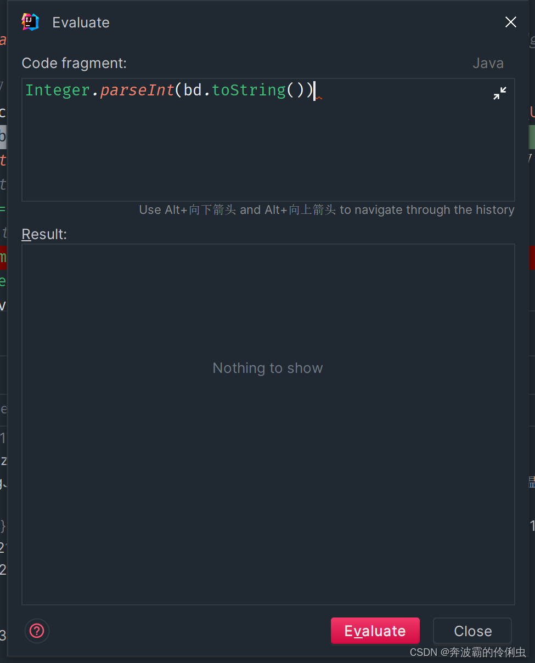Open help via the question mark icon
This screenshot has height=663, width=535.
click(x=37, y=631)
